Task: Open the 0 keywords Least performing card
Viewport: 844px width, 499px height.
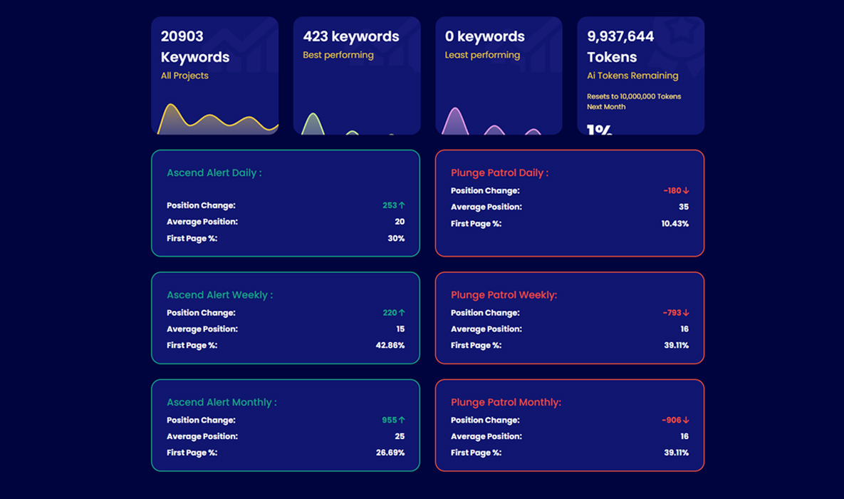Action: (499, 76)
